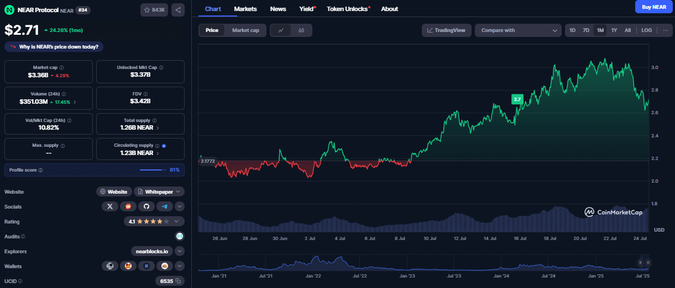The height and width of the screenshot is (288, 675).
Task: Switch to the Yield tab
Action: tap(307, 9)
